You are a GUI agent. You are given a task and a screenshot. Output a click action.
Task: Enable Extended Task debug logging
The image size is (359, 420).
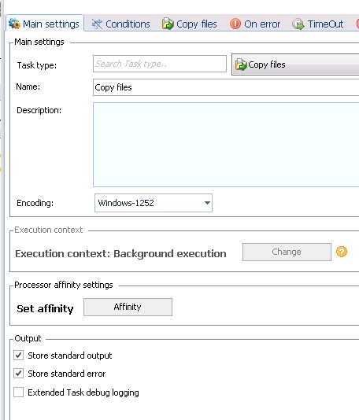pos(18,392)
